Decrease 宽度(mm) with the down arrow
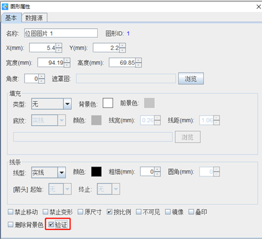Viewport: 262px width, 239px height. pyautogui.click(x=67, y=65)
